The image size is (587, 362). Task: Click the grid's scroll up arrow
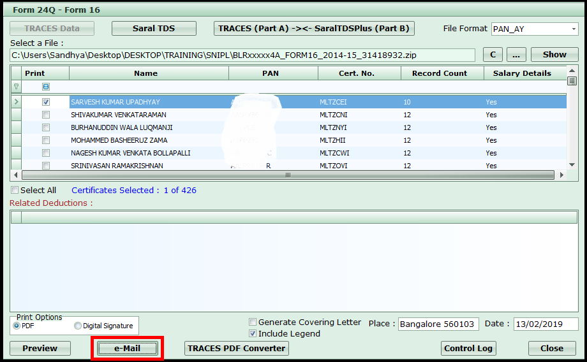click(x=572, y=71)
